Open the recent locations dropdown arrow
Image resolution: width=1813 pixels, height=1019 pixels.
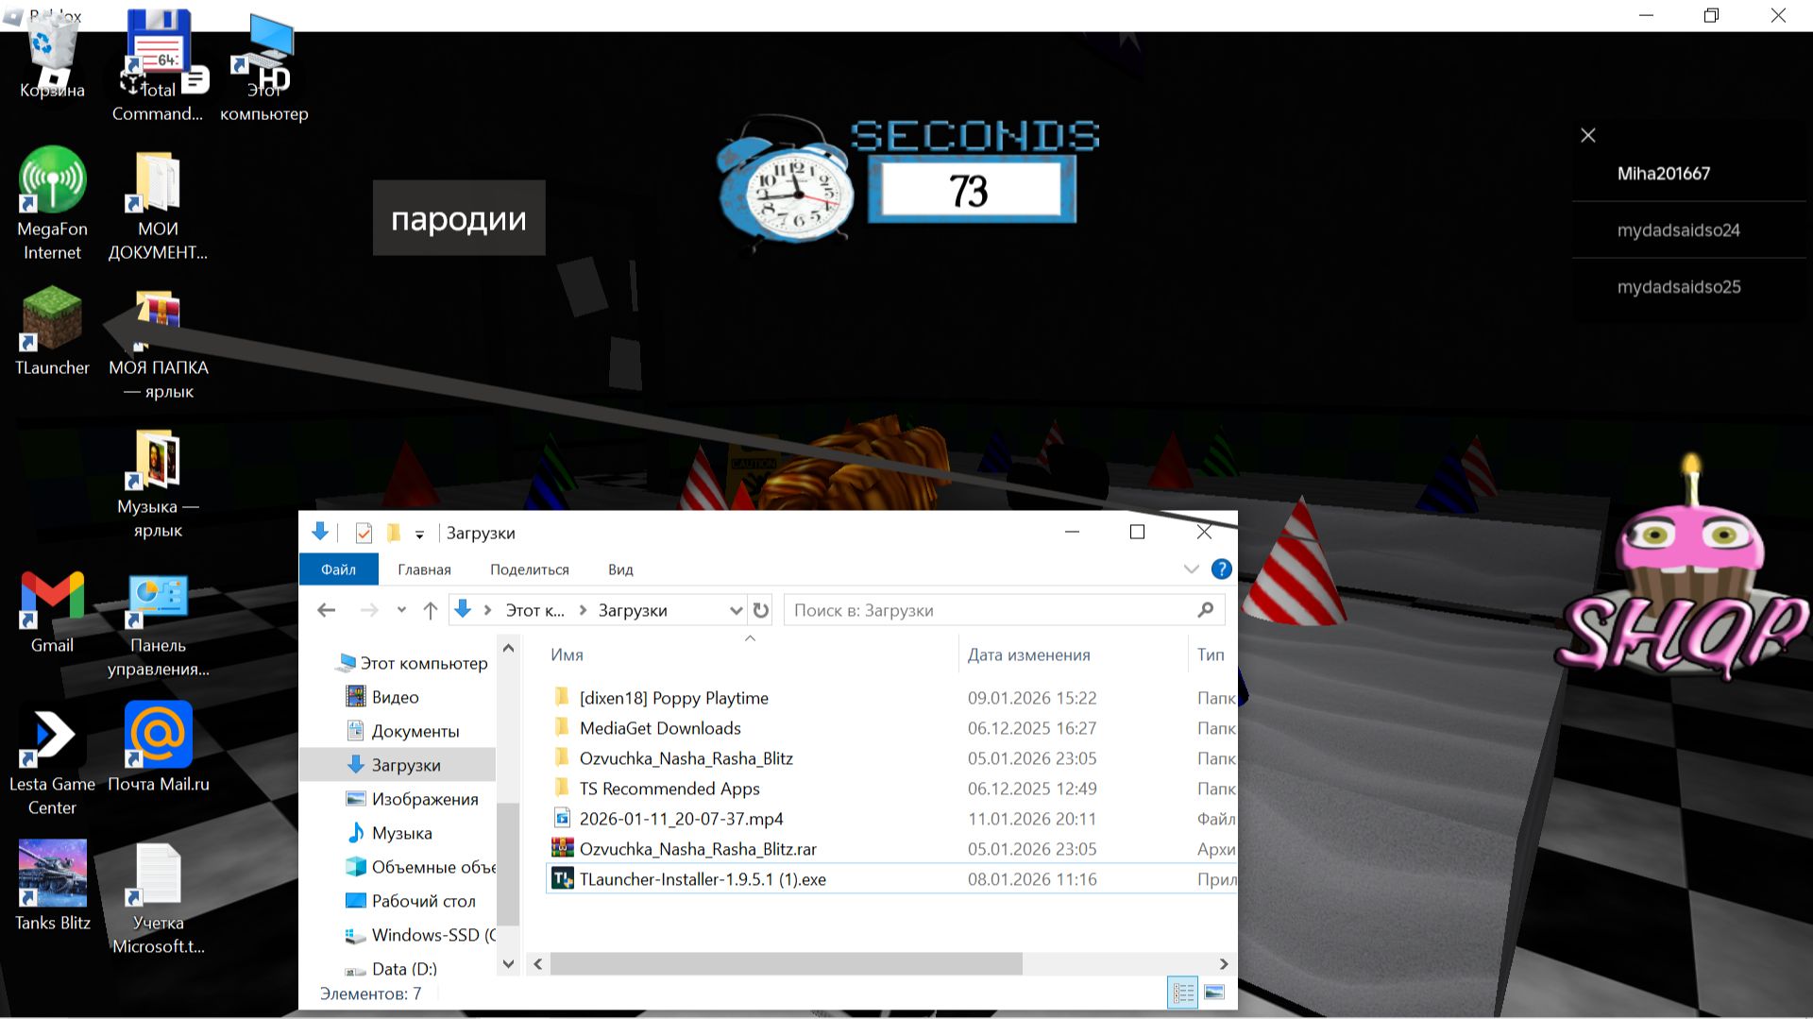pyautogui.click(x=401, y=610)
